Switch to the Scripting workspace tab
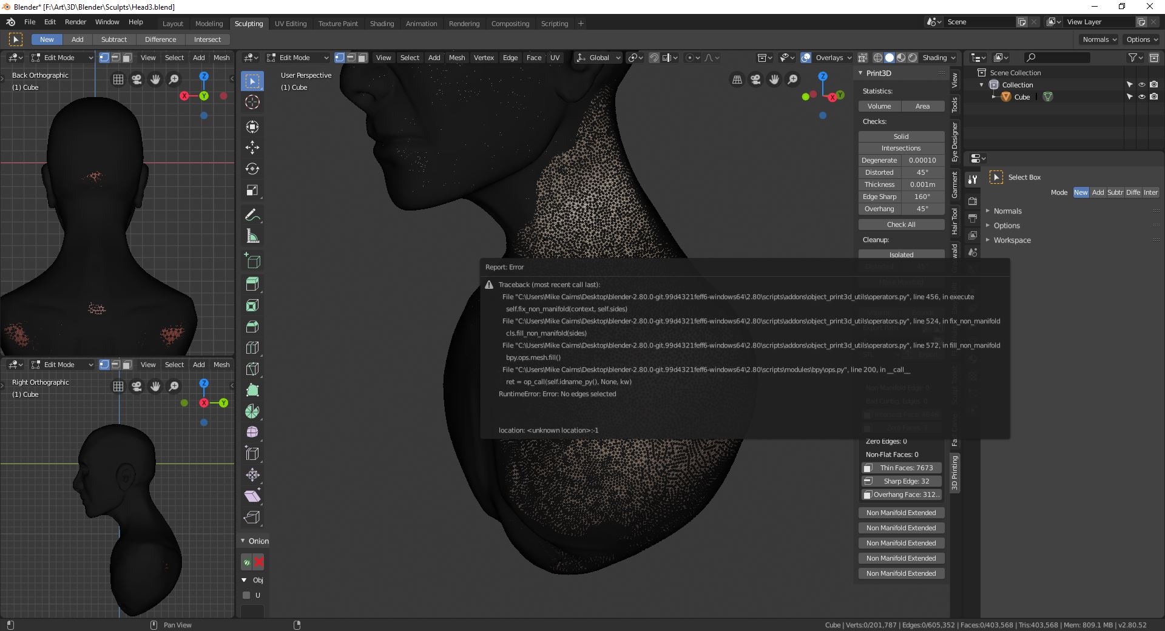The height and width of the screenshot is (631, 1165). tap(554, 24)
